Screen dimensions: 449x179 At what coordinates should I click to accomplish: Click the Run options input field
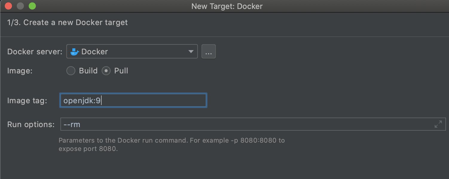tap(253, 124)
